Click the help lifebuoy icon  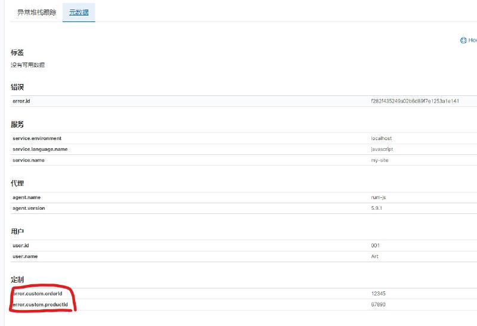463,41
